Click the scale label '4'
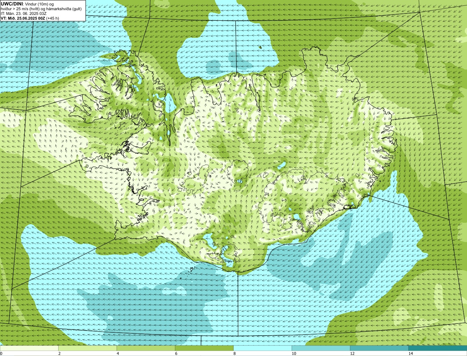Image resolution: width=467 pixels, height=356 pixels. 117,353
